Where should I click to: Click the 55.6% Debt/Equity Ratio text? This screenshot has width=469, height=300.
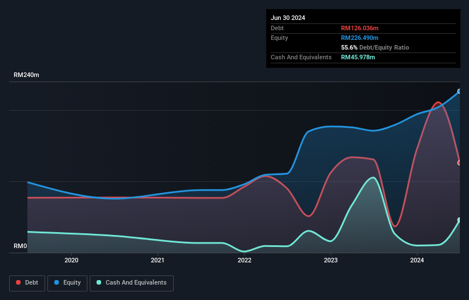tap(375, 47)
